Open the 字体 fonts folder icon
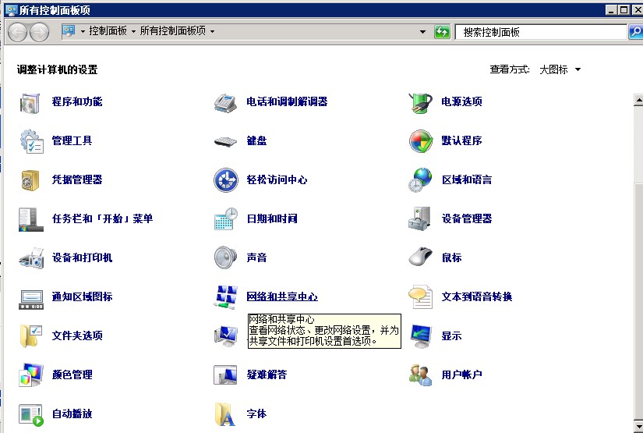Screen dimensions: 643x433 pyautogui.click(x=225, y=414)
